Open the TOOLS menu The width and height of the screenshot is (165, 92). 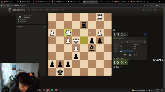62,10
